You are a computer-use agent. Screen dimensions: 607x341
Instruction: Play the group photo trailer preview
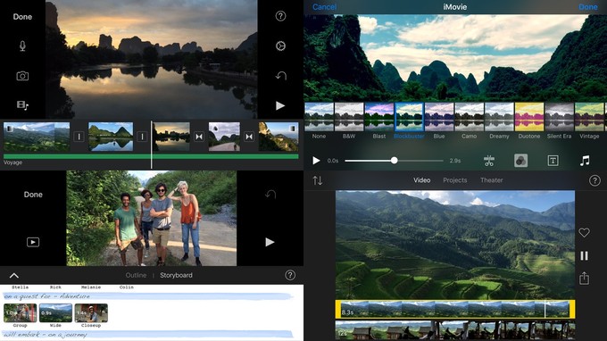[270, 242]
